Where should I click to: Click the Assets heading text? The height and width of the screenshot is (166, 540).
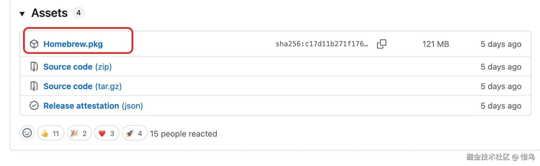(49, 13)
